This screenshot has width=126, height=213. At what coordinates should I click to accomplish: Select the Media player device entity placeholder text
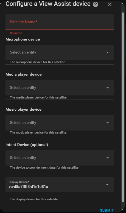click(23, 88)
